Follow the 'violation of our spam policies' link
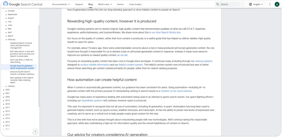This screenshot has height=137, width=282. pos(176,91)
